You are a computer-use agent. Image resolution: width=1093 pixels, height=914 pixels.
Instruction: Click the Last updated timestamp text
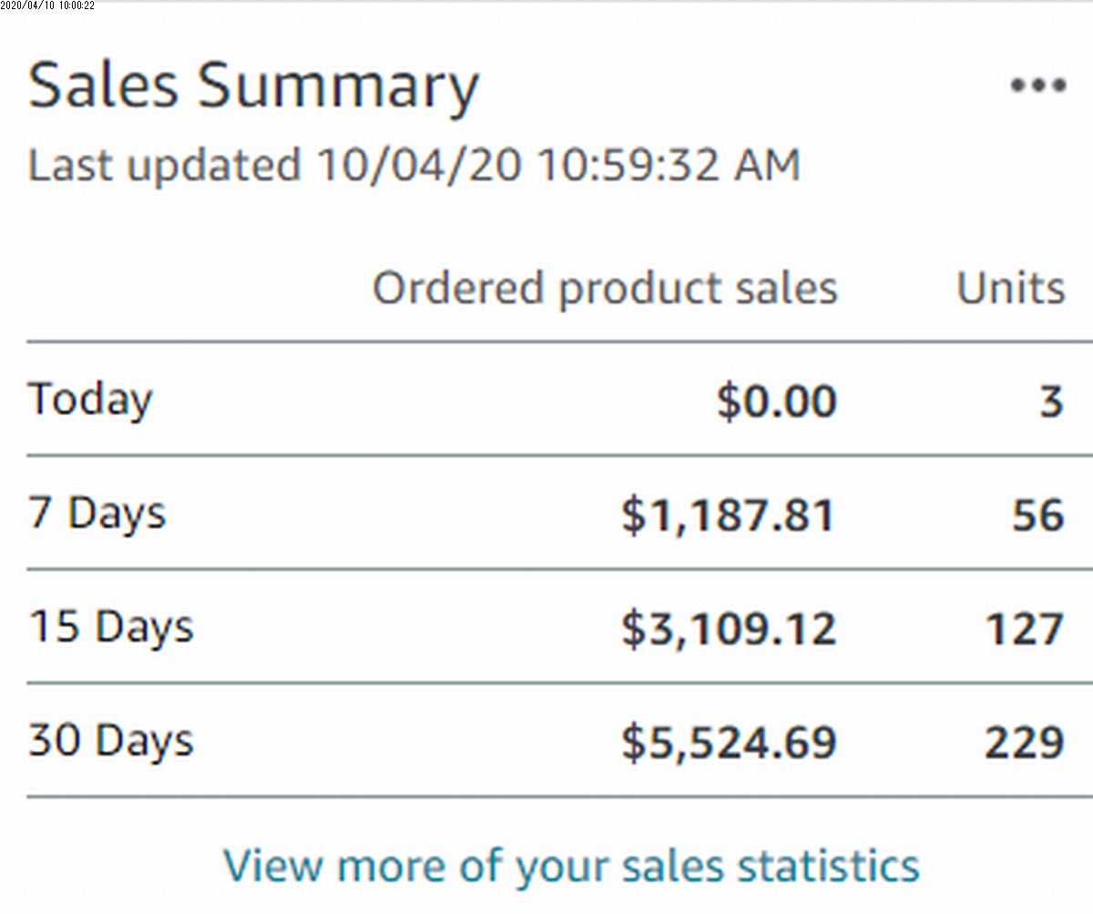(414, 166)
